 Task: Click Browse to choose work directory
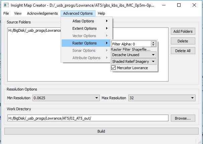(x=183, y=118)
